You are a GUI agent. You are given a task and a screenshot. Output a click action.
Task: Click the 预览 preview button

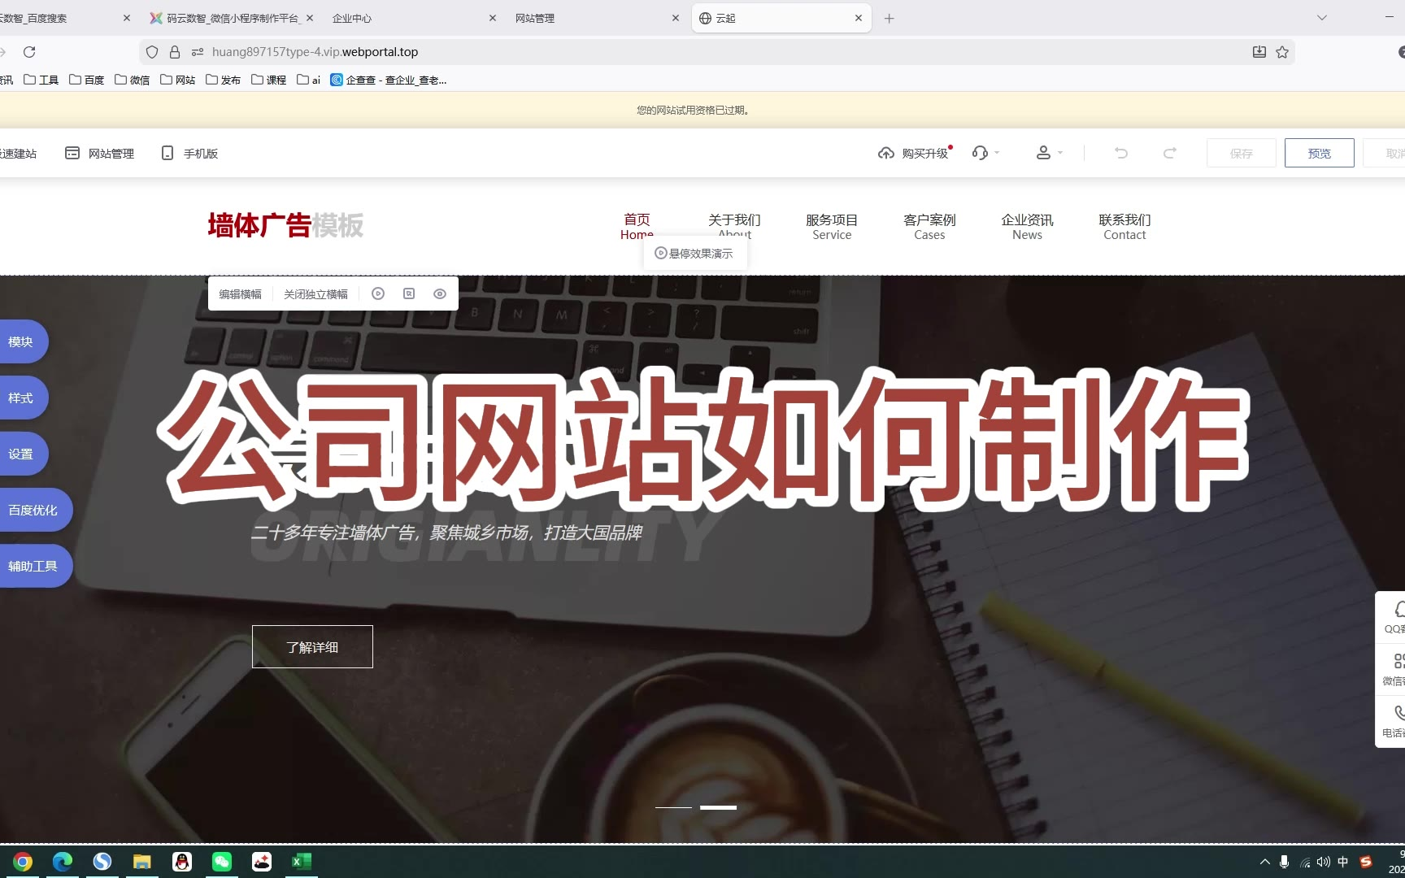pyautogui.click(x=1319, y=153)
